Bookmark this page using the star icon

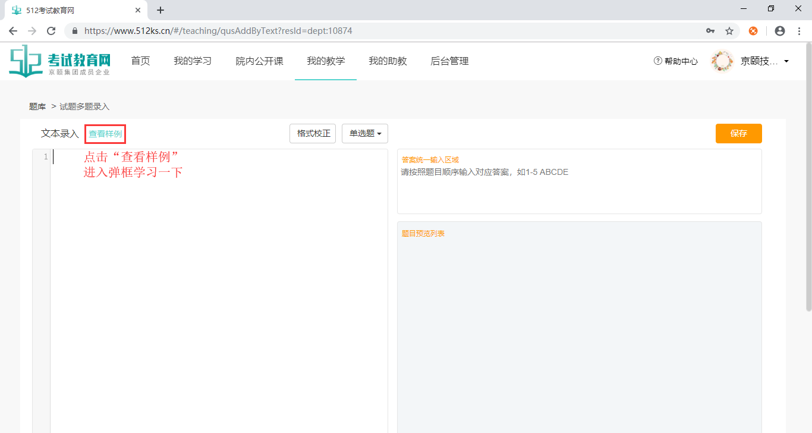point(729,31)
